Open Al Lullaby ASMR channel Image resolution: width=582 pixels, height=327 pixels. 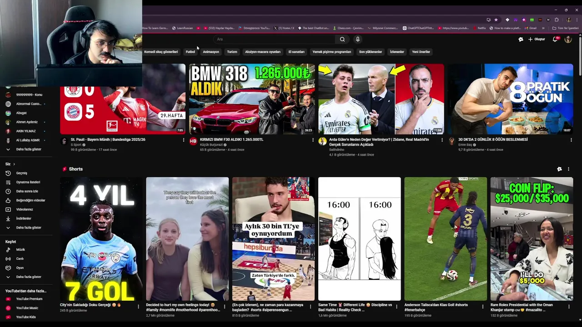pyautogui.click(x=28, y=140)
